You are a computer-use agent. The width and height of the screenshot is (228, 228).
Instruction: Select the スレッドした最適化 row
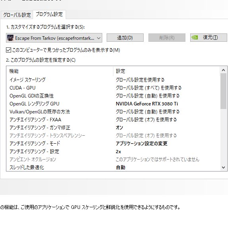tap(113, 168)
